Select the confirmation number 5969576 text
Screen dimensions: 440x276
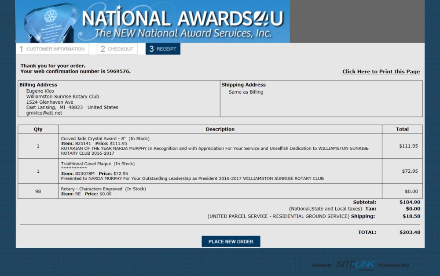click(118, 72)
